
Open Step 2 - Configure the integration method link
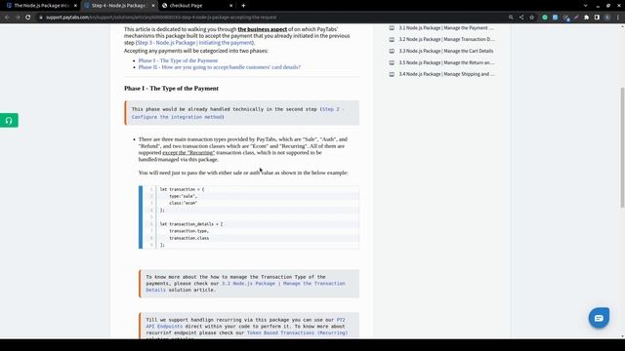click(237, 113)
